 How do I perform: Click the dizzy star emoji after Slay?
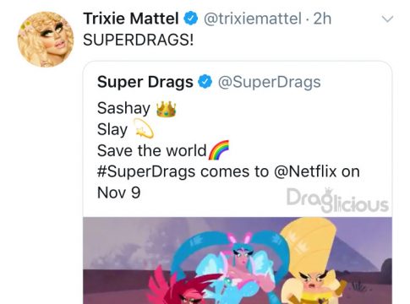(x=144, y=129)
